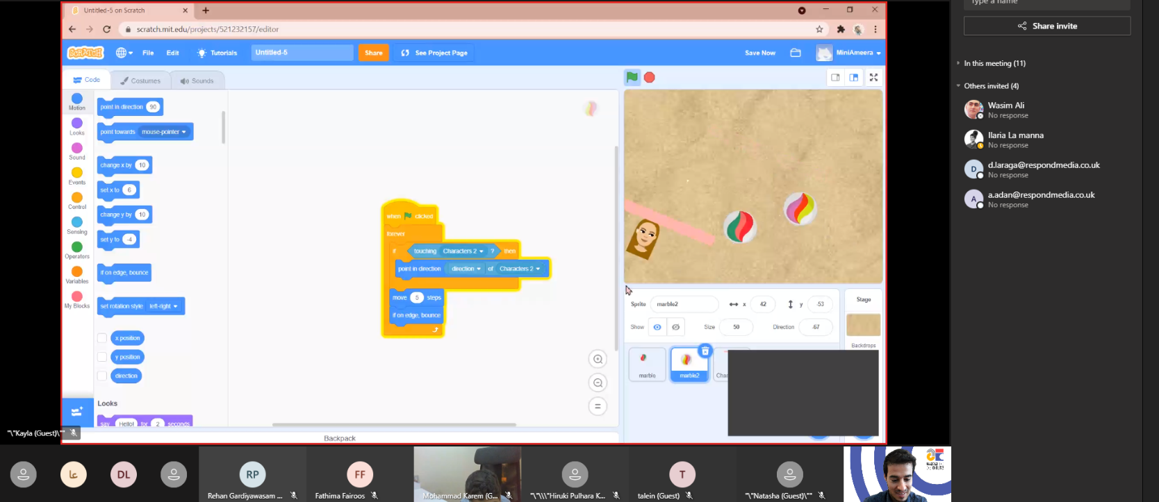The height and width of the screenshot is (502, 1159).
Task: Open mouse-pointer dropdown in point towards block
Action: pyautogui.click(x=164, y=132)
